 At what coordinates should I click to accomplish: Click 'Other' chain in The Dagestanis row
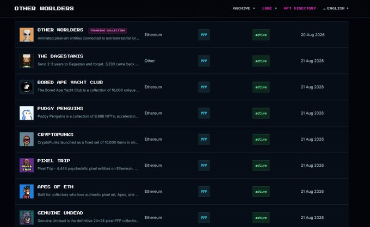(150, 61)
